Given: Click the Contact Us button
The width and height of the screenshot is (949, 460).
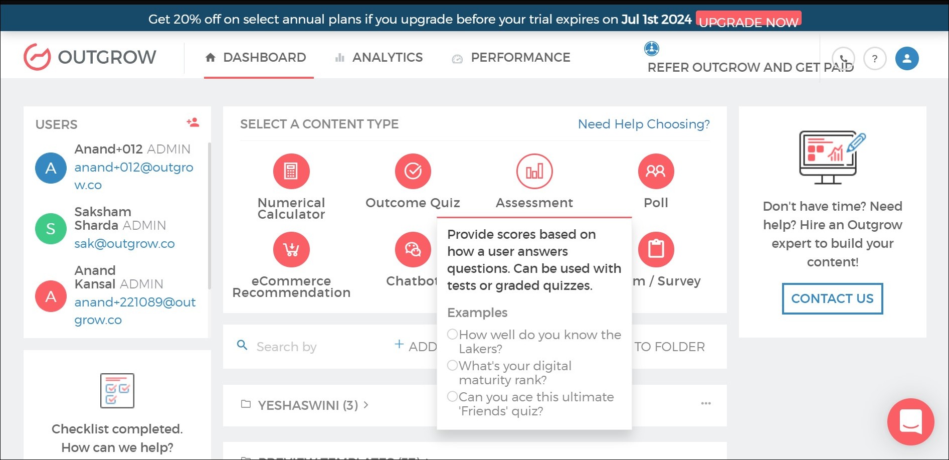Looking at the screenshot, I should 832,299.
